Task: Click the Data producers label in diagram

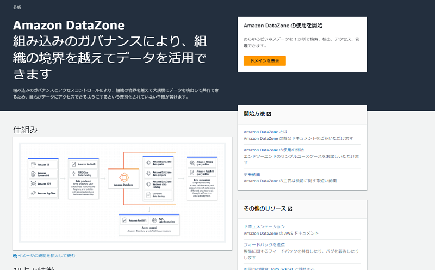Action: pyautogui.click(x=84, y=181)
